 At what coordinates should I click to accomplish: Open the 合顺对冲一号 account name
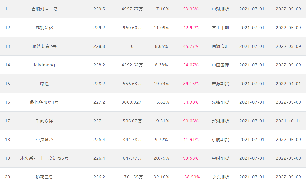44,9
